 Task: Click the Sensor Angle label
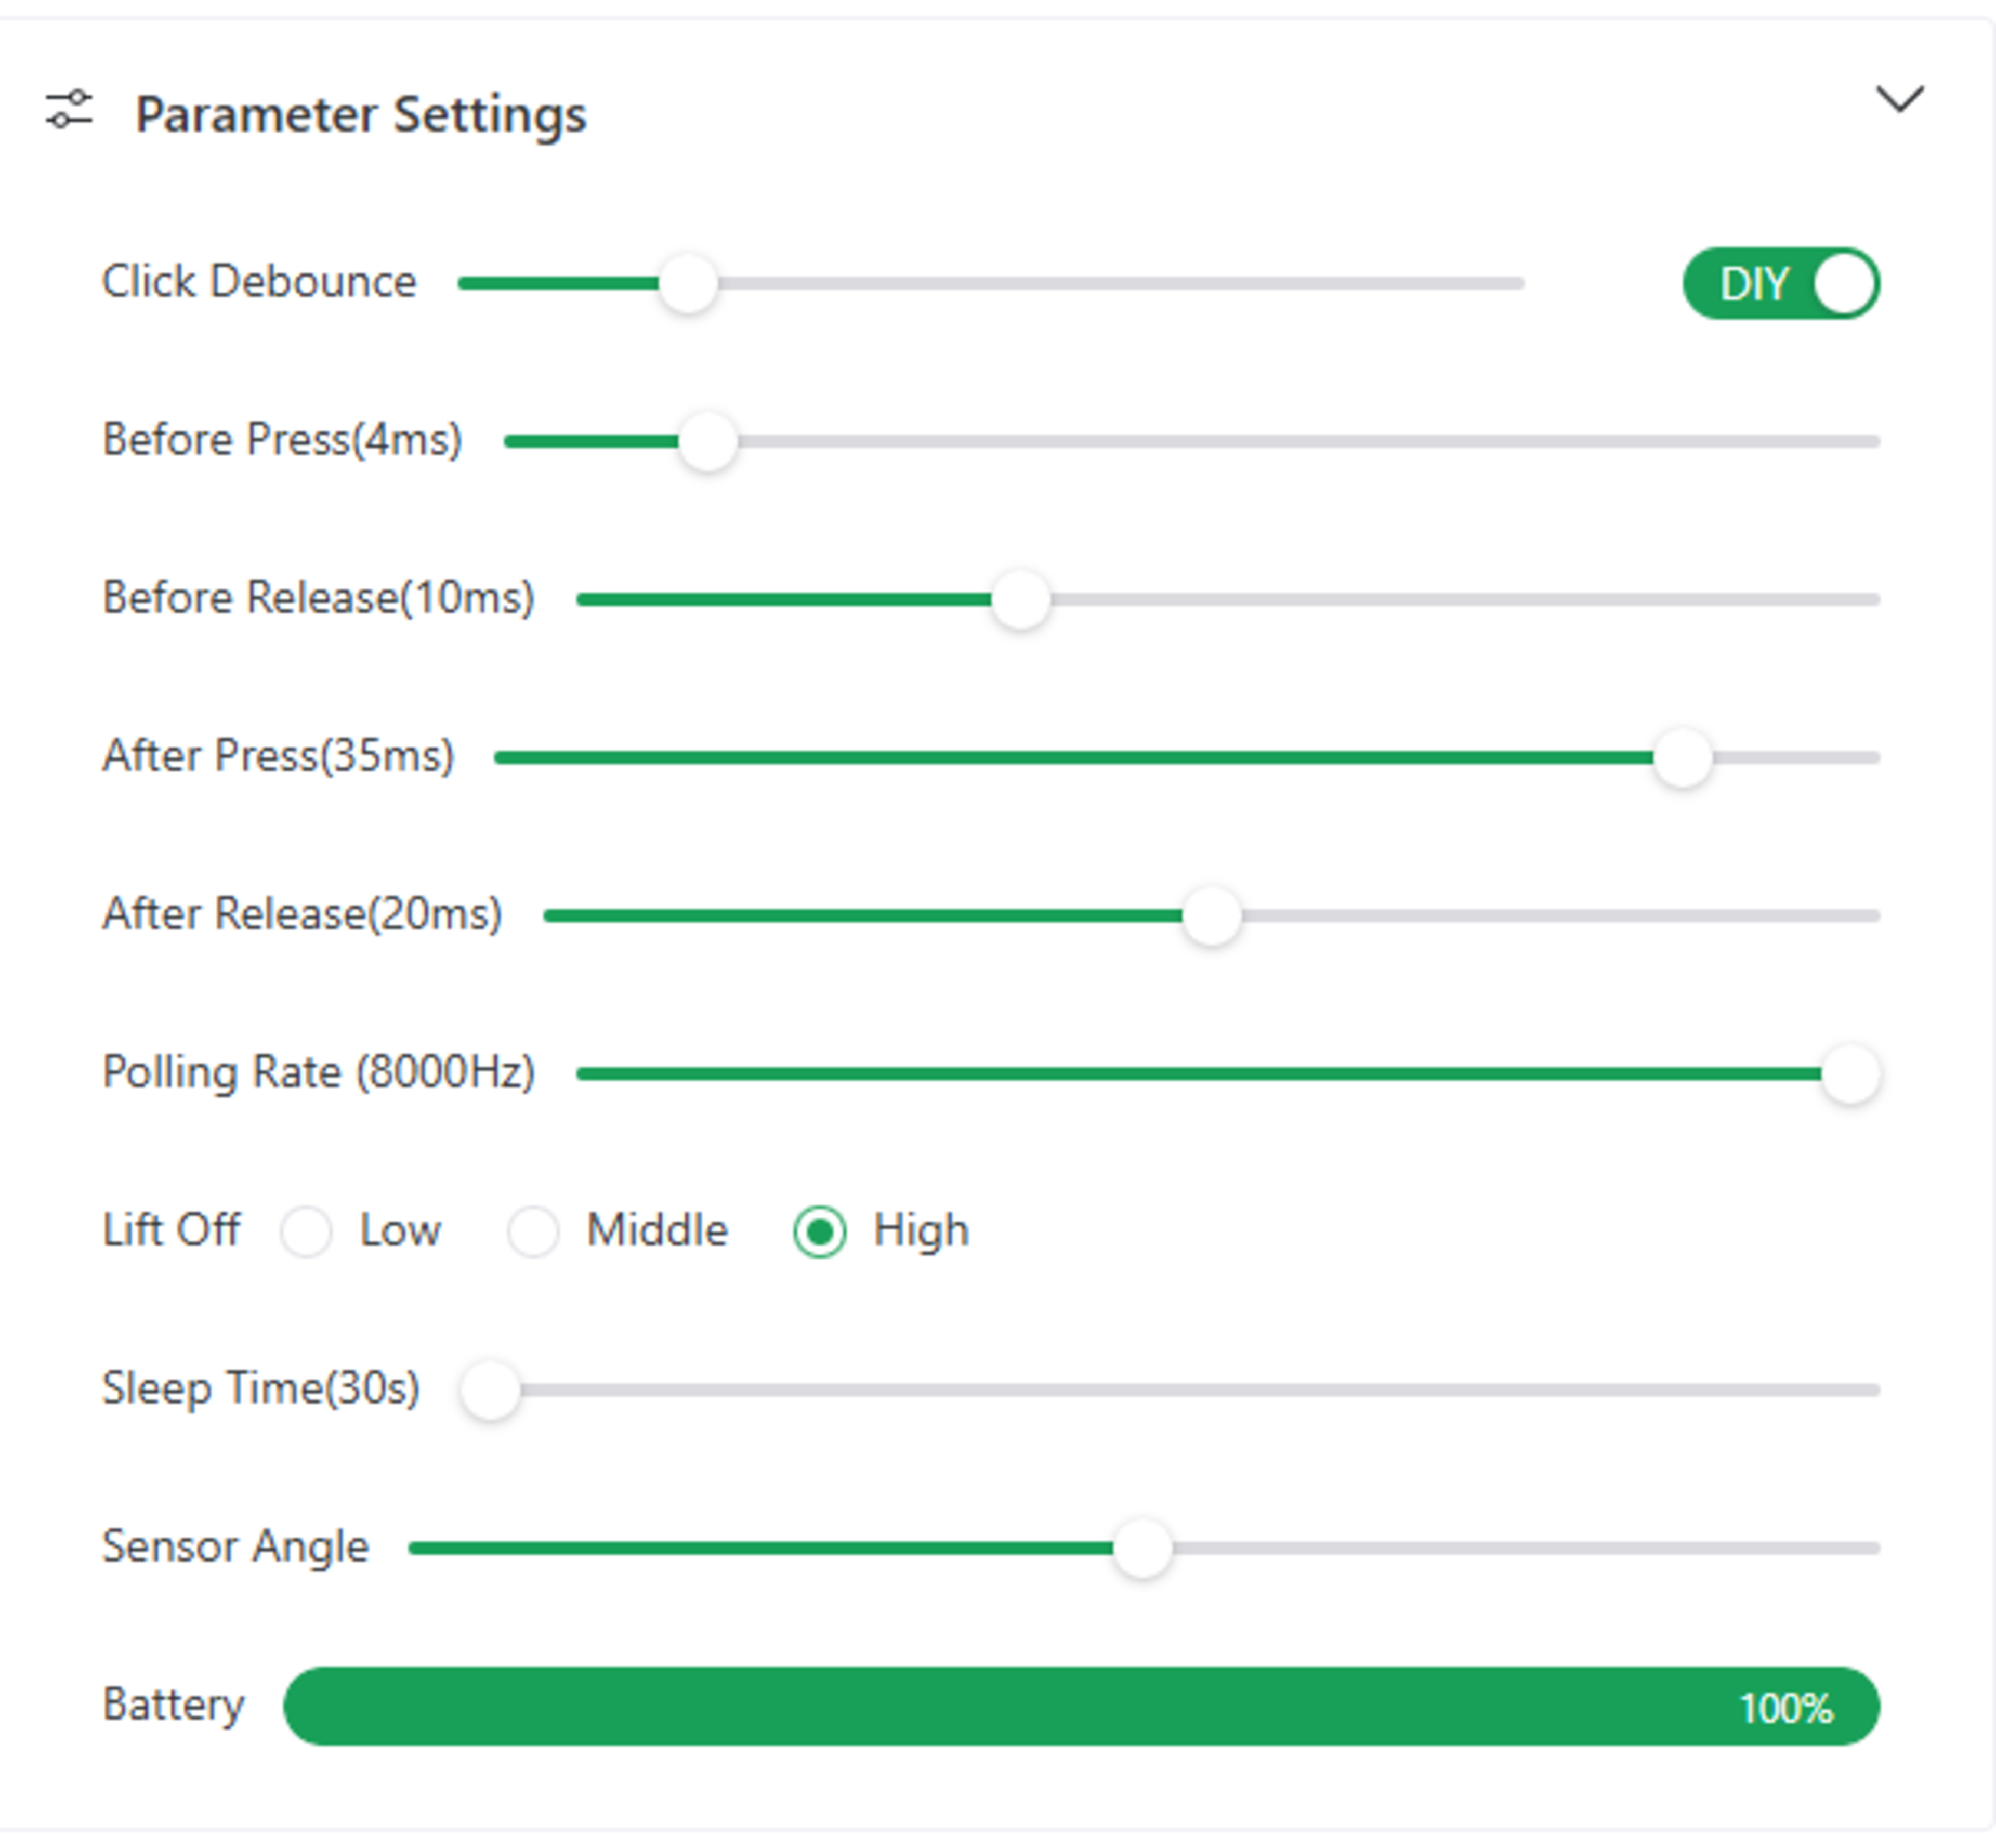point(235,1546)
